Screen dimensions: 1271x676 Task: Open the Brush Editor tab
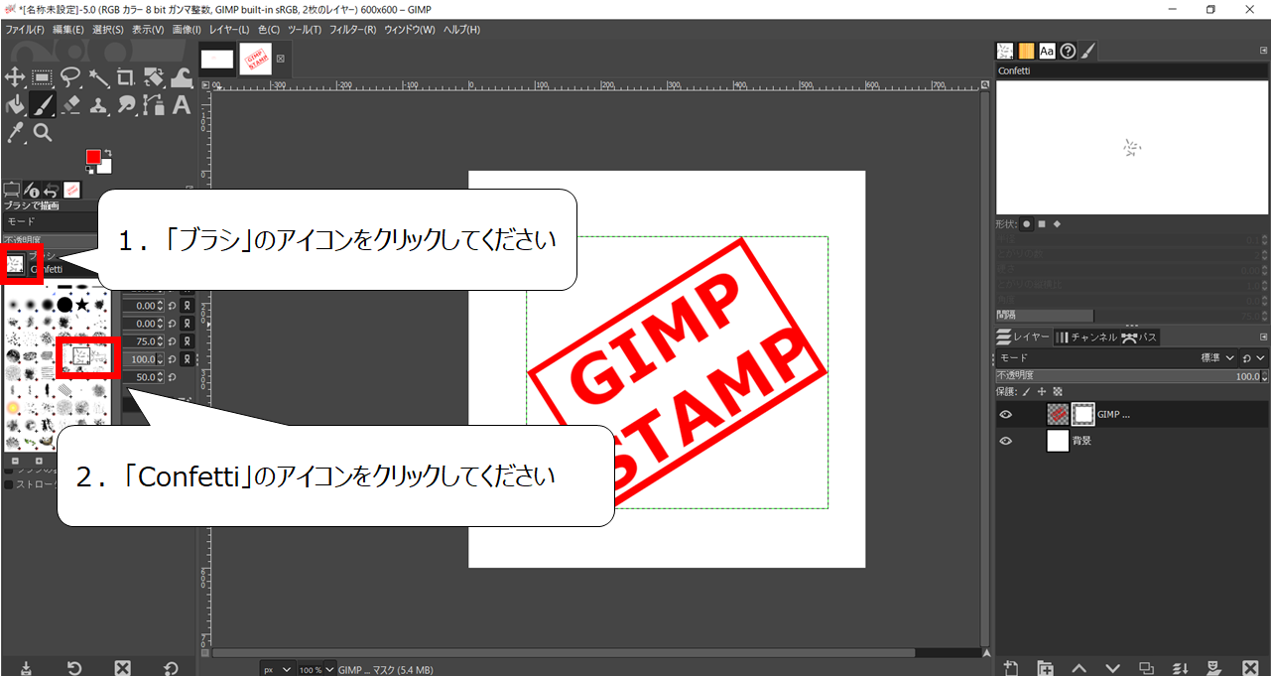(1088, 51)
